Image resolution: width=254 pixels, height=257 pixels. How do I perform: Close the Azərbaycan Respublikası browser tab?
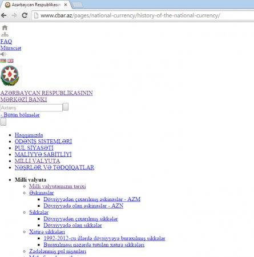tap(66, 5)
